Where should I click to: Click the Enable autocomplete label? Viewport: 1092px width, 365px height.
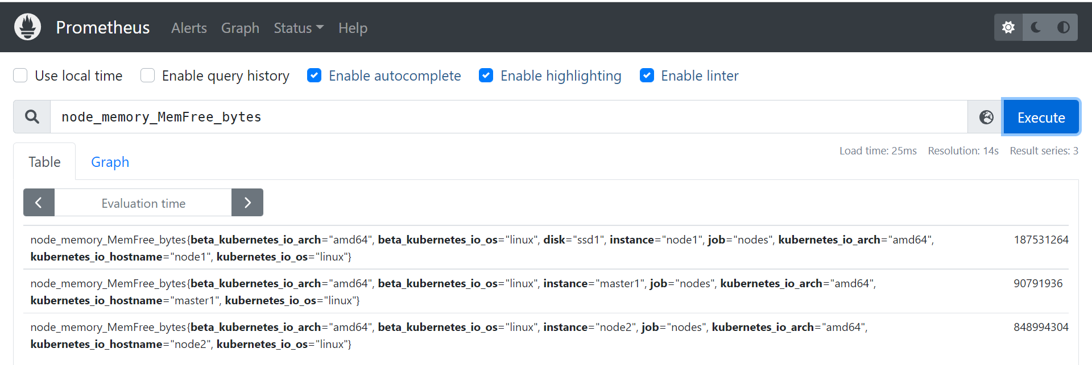[x=395, y=75]
